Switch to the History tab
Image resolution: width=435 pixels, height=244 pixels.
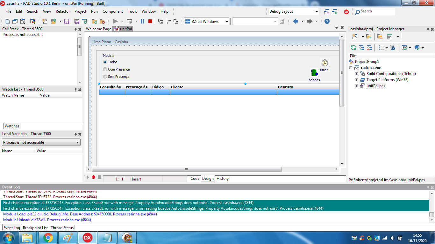click(x=223, y=179)
